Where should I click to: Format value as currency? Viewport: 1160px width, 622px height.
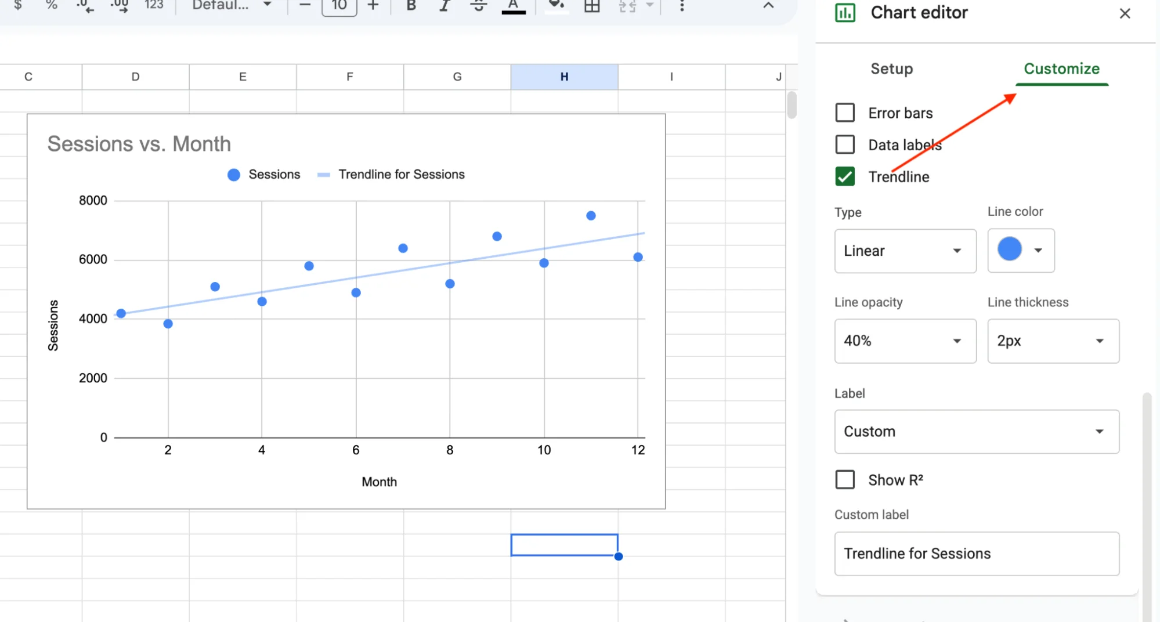(x=18, y=6)
